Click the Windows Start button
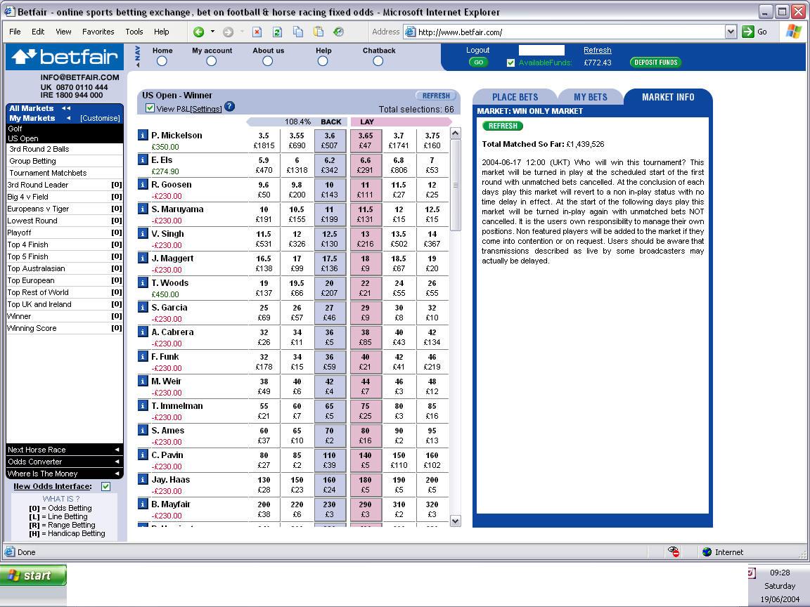810x607 pixels. (33, 575)
